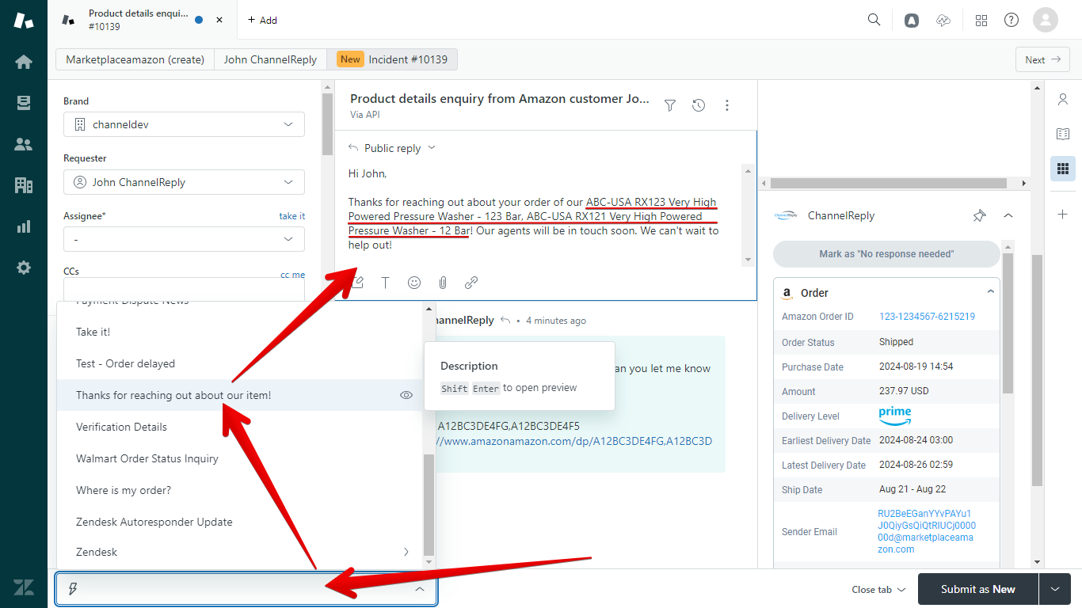Open the Help question mark icon
1082x608 pixels.
[x=1012, y=21]
